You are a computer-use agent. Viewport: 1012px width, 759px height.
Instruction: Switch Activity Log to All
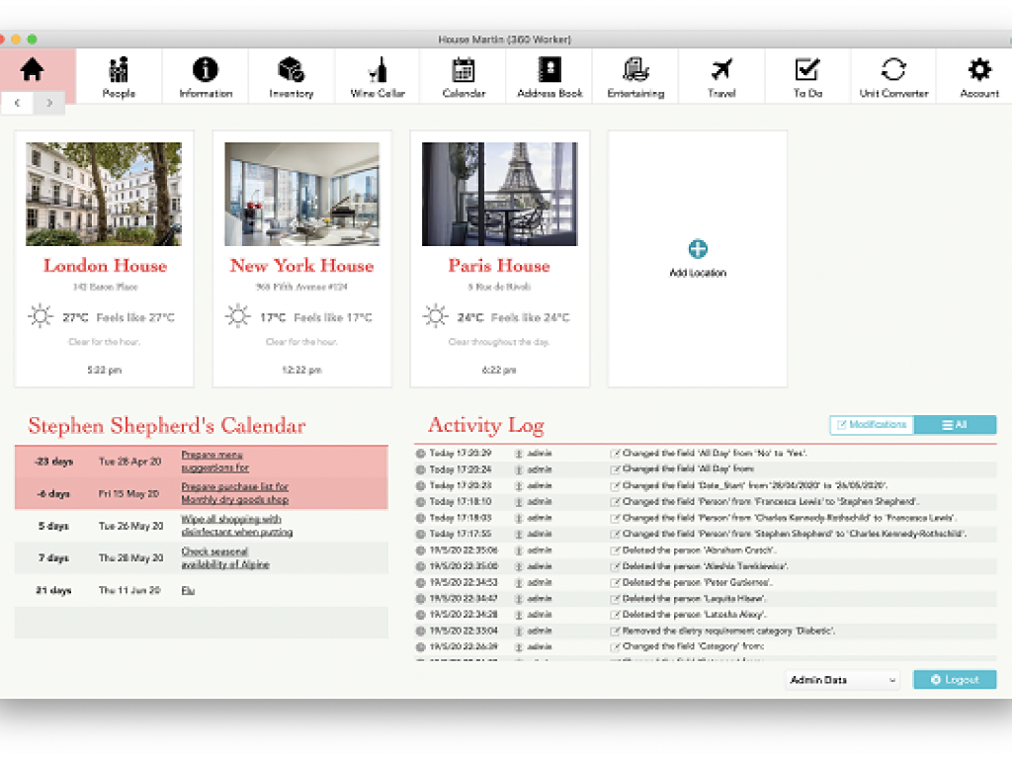point(955,425)
